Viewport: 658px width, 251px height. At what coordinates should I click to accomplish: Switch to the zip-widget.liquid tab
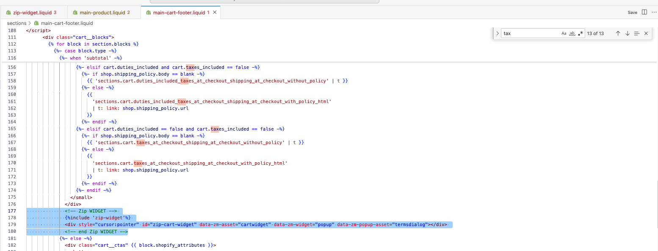point(34,13)
